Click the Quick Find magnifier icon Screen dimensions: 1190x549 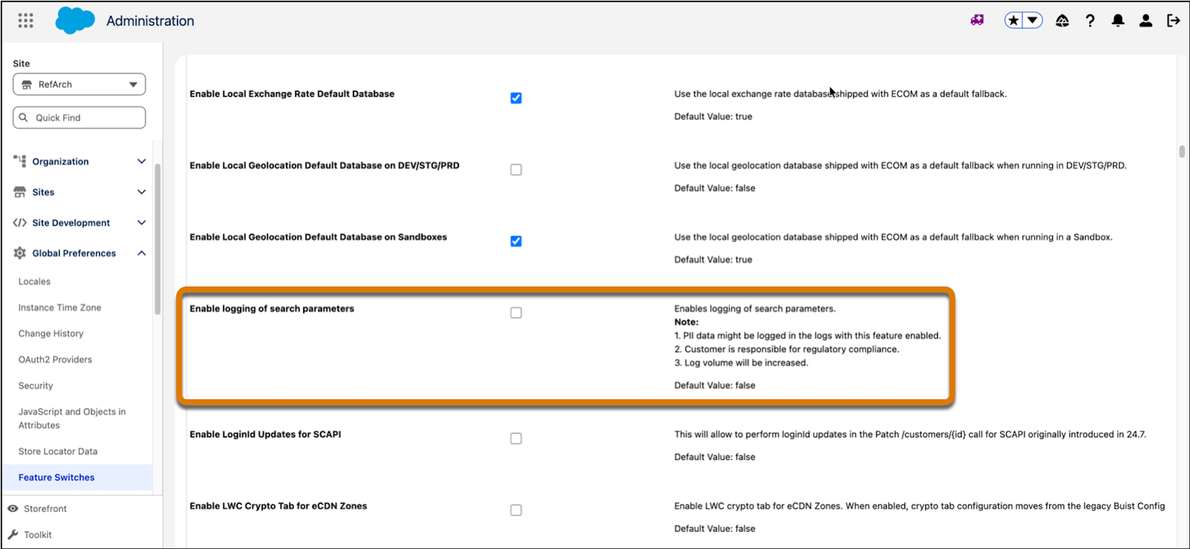(24, 117)
